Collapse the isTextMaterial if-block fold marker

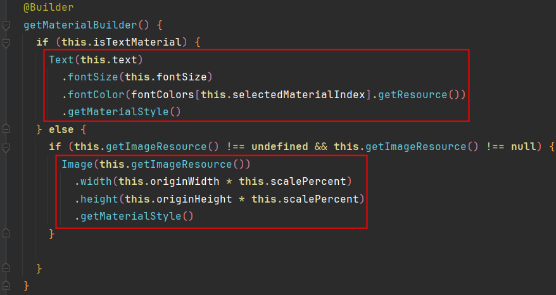point(6,43)
